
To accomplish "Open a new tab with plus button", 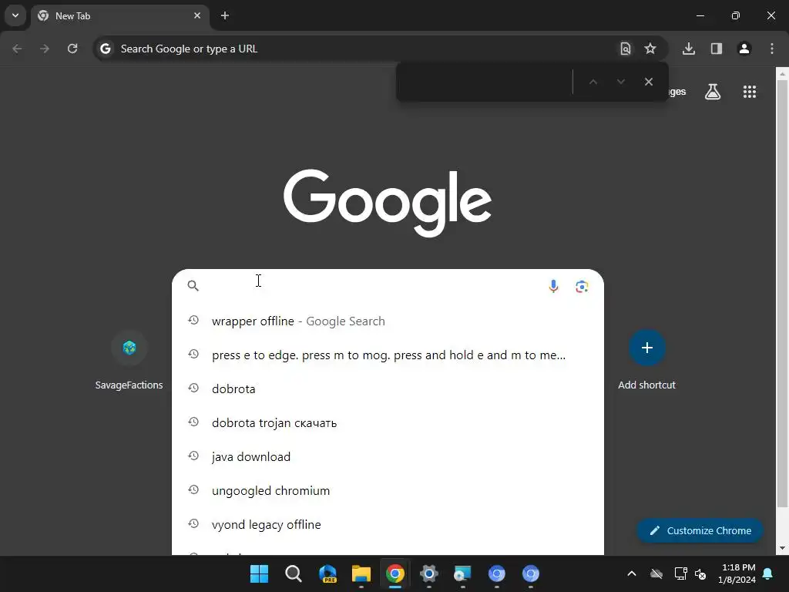I will 225,15.
